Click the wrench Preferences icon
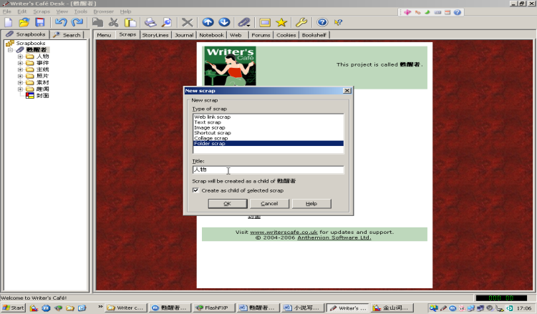The width and height of the screenshot is (537, 314). click(301, 23)
